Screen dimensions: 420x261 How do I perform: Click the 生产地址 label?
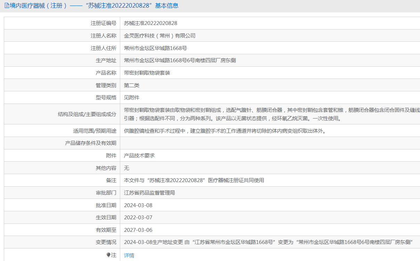(106, 60)
